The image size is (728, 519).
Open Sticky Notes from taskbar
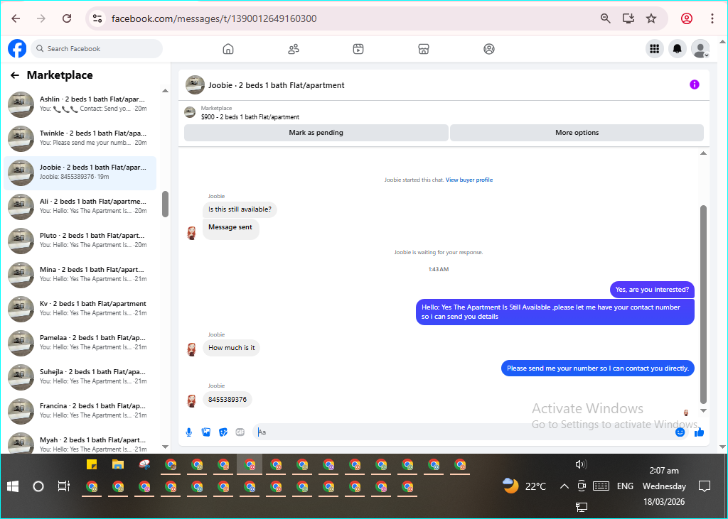(x=92, y=464)
